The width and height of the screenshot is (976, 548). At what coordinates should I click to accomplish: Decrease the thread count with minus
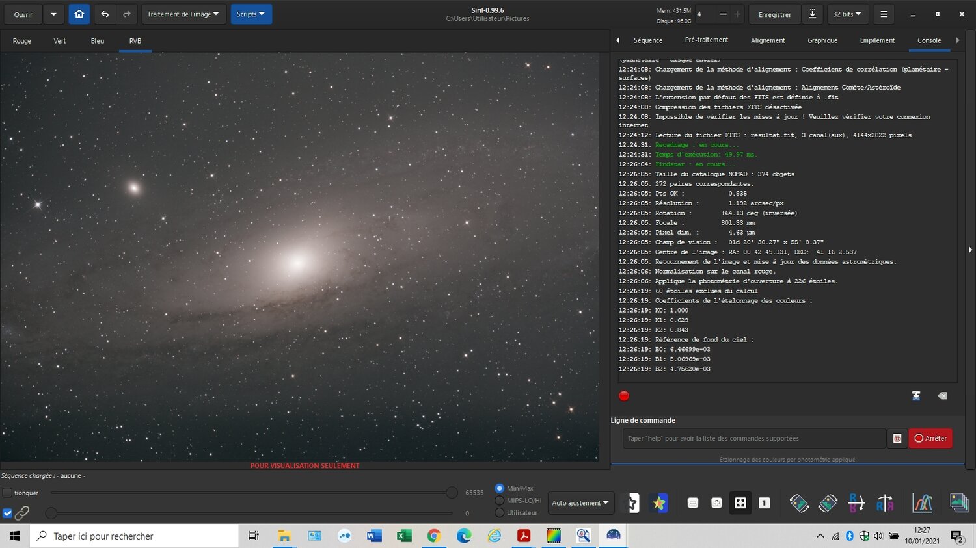(723, 14)
